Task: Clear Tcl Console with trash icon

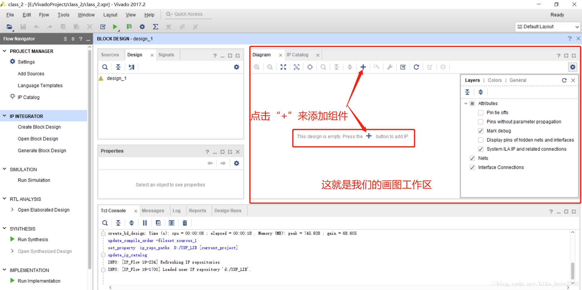Action: (x=185, y=223)
